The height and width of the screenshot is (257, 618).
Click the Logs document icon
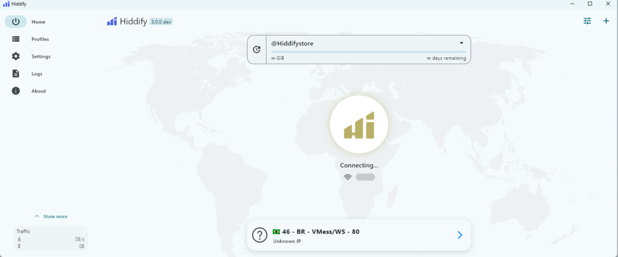coord(16,73)
